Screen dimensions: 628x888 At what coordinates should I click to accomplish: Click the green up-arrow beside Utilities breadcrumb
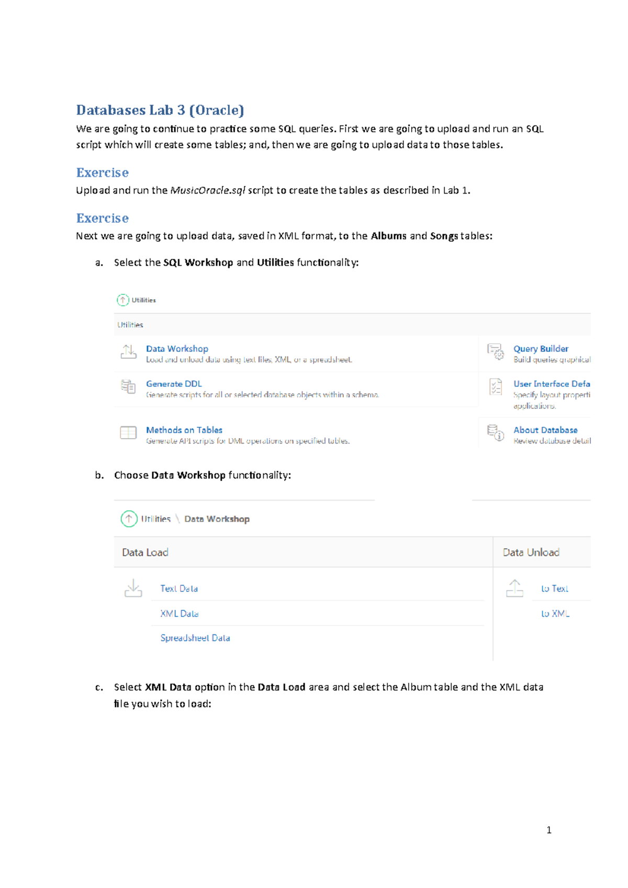click(x=129, y=518)
